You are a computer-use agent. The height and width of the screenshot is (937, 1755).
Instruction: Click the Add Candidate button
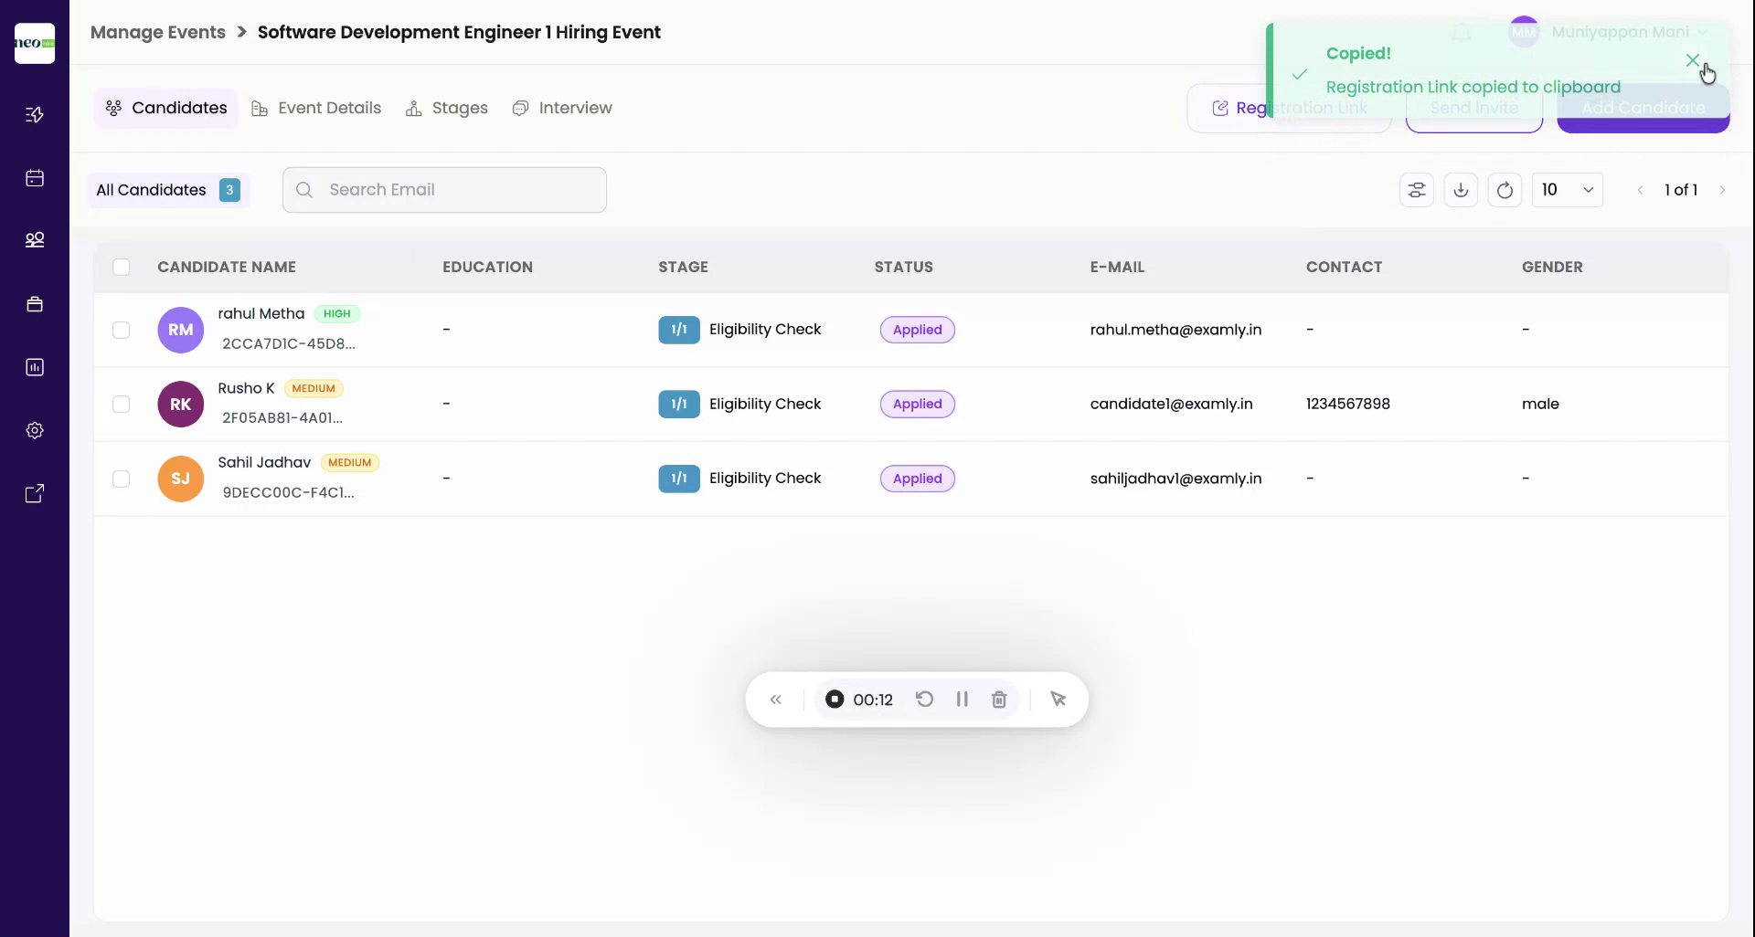click(x=1643, y=108)
